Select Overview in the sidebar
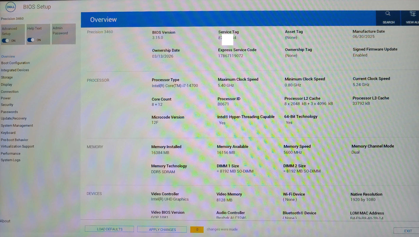419x237 pixels. (8, 57)
